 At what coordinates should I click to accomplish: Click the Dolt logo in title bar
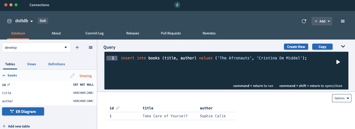(177, 5)
